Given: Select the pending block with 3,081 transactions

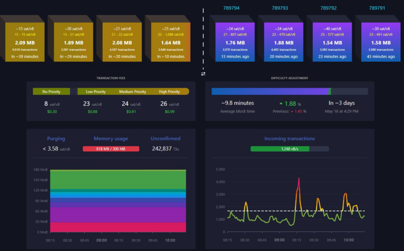Looking at the screenshot, I should 73,42.
